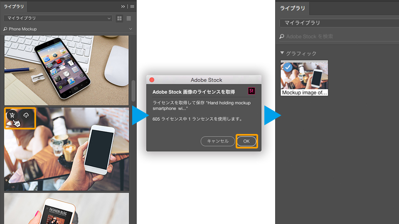Open the left Libraries panel menu icon
The image size is (399, 224).
(x=132, y=6)
